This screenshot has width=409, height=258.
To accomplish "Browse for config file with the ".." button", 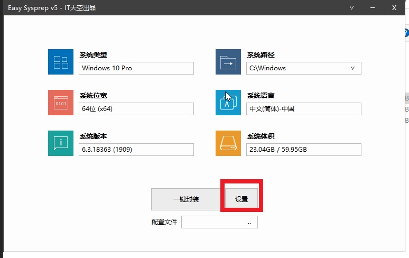I will [x=249, y=223].
